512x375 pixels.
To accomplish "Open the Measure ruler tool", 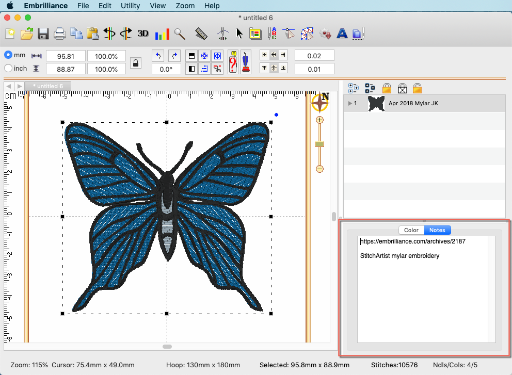I will point(201,33).
